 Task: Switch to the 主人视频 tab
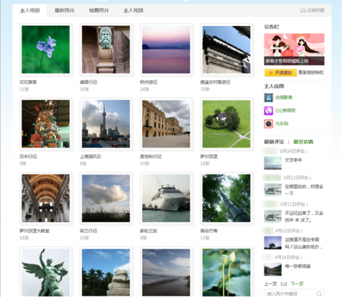point(134,10)
